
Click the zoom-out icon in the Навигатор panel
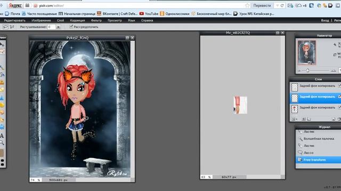coord(299,71)
